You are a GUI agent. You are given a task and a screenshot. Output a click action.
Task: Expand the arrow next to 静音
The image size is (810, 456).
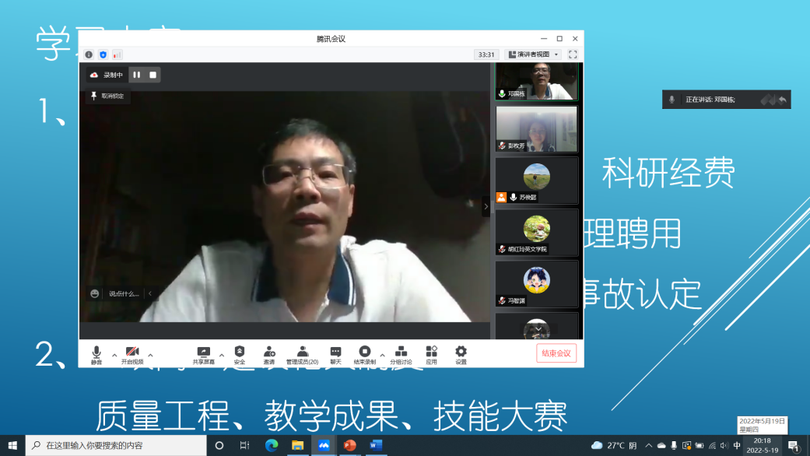click(x=114, y=356)
